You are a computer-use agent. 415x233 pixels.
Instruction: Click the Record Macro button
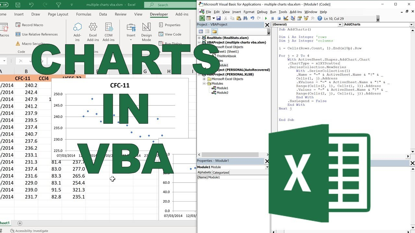(29, 25)
